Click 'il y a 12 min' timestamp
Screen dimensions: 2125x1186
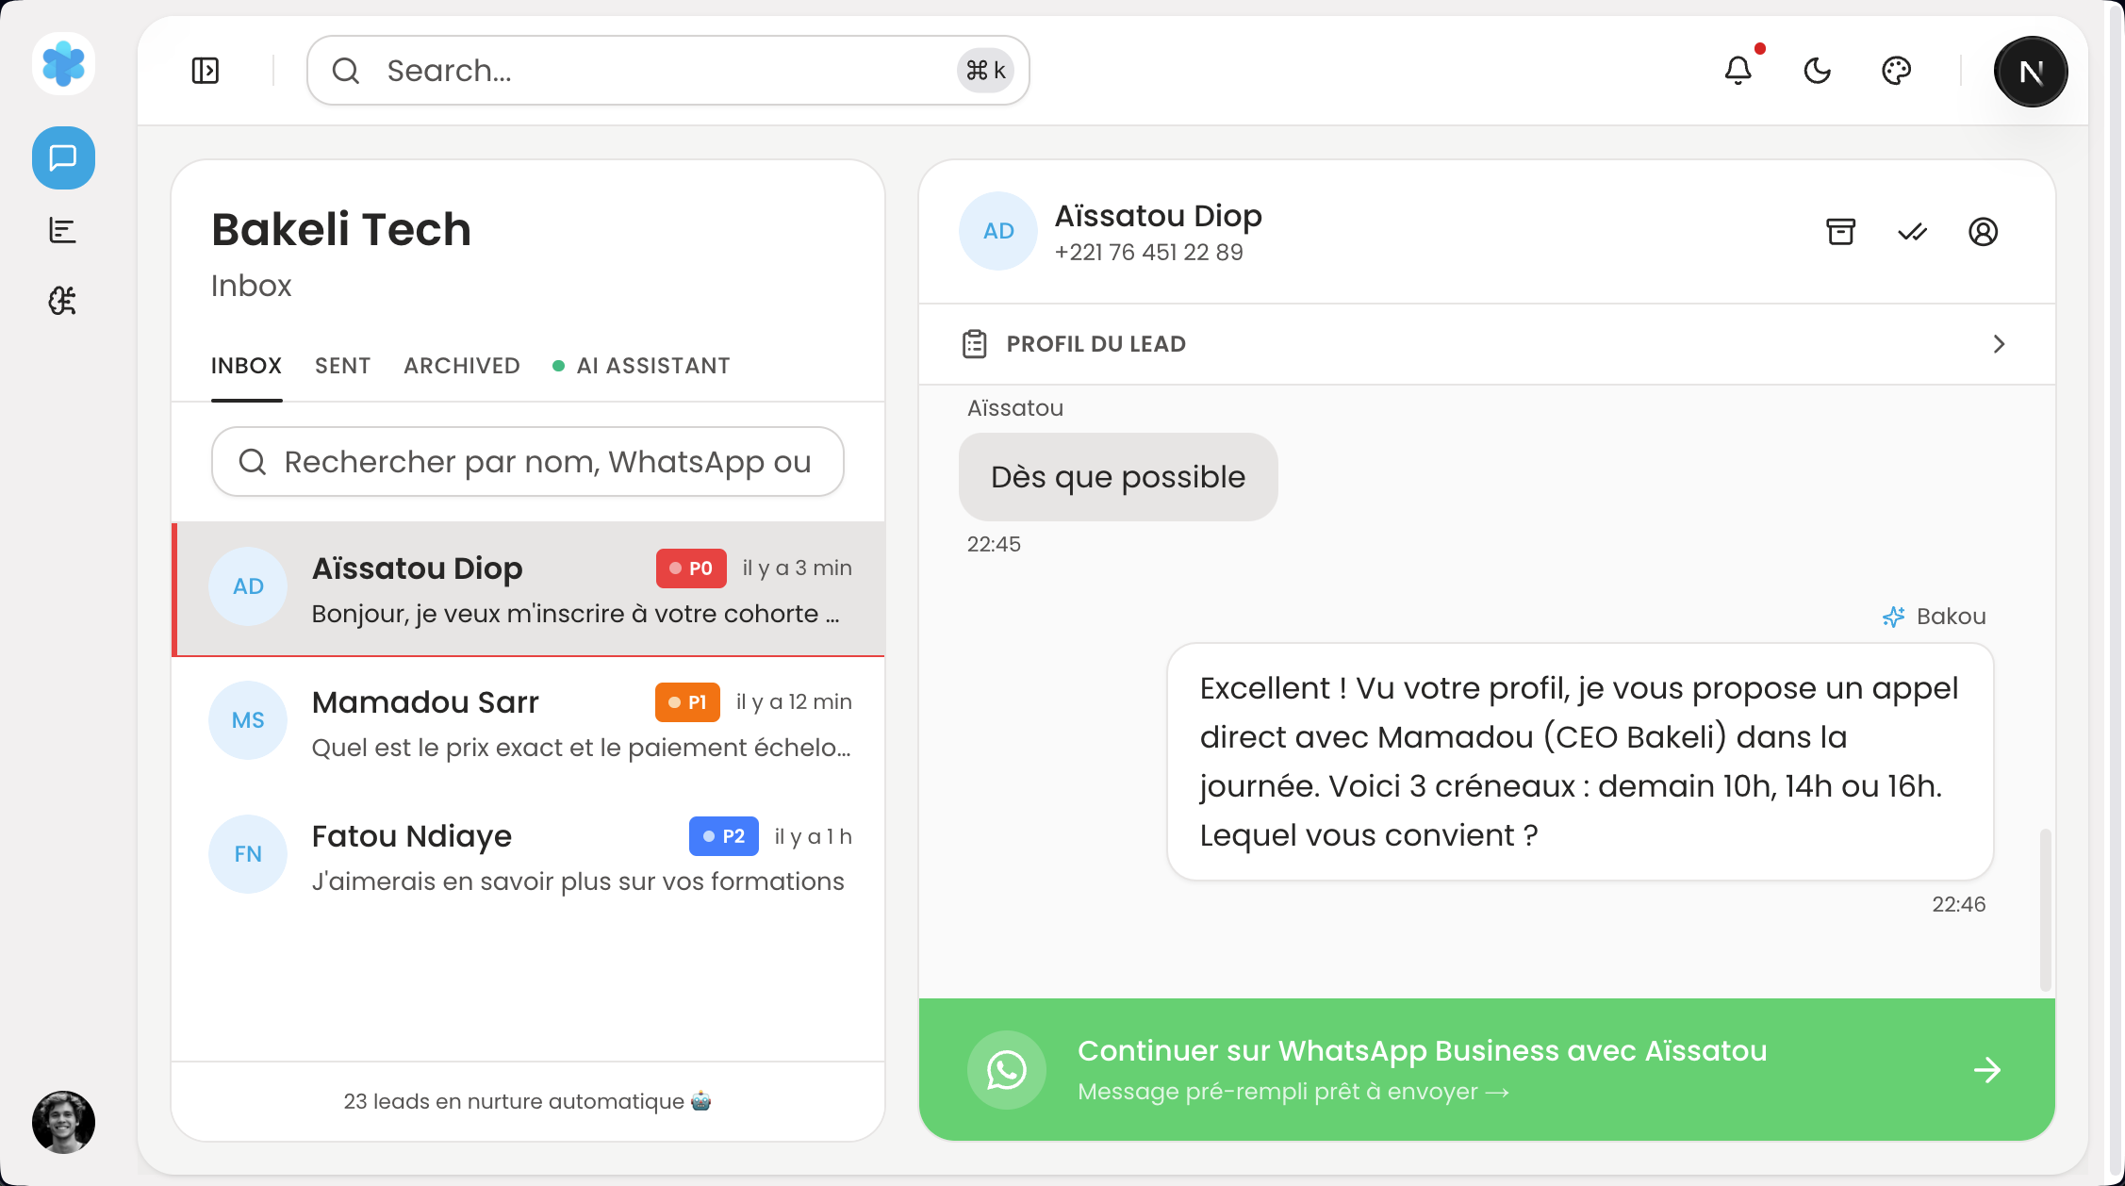[x=794, y=701]
